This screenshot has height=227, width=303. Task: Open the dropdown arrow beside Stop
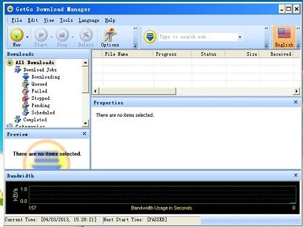coord(73,37)
